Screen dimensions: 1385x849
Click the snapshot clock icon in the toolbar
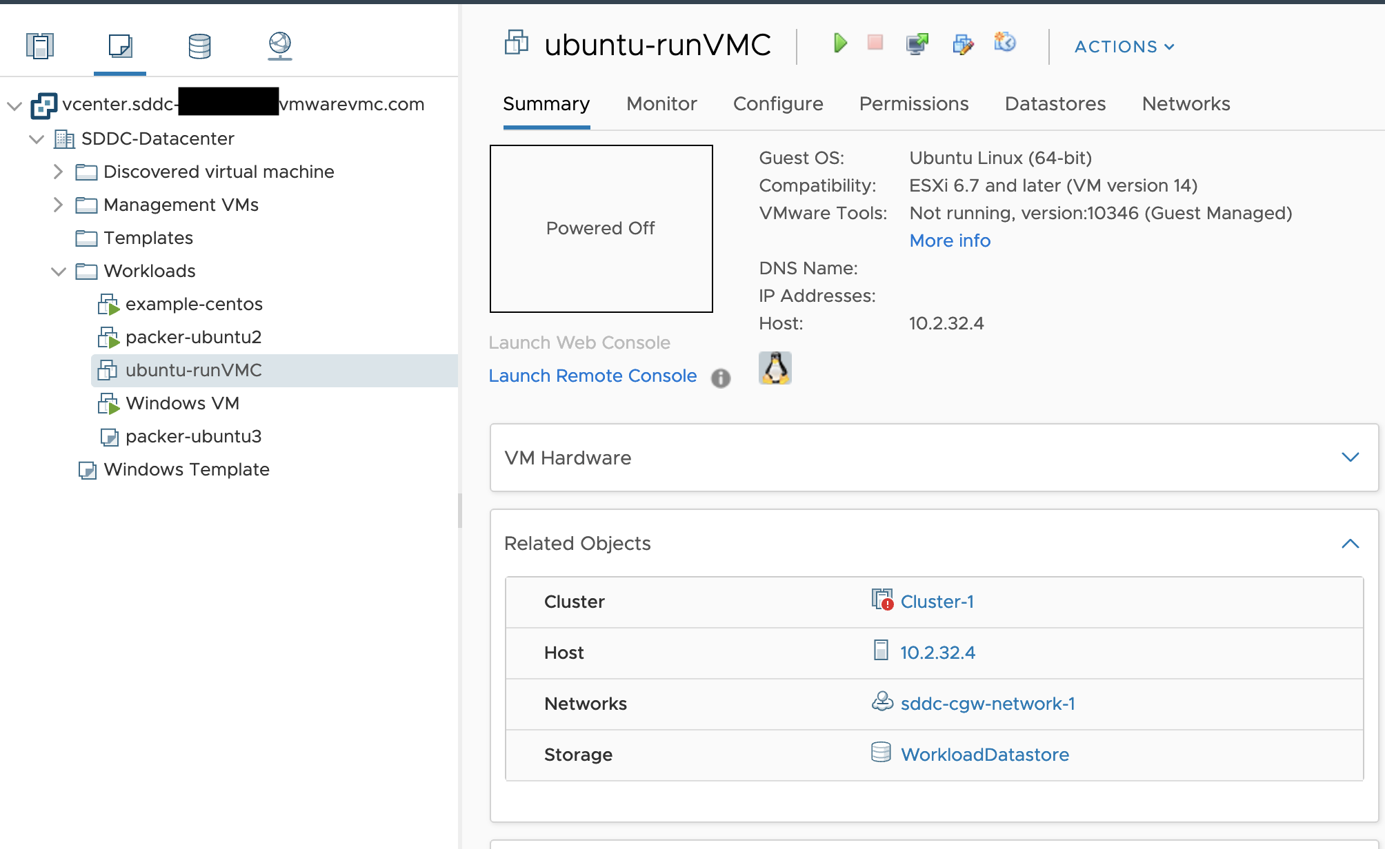click(1004, 43)
